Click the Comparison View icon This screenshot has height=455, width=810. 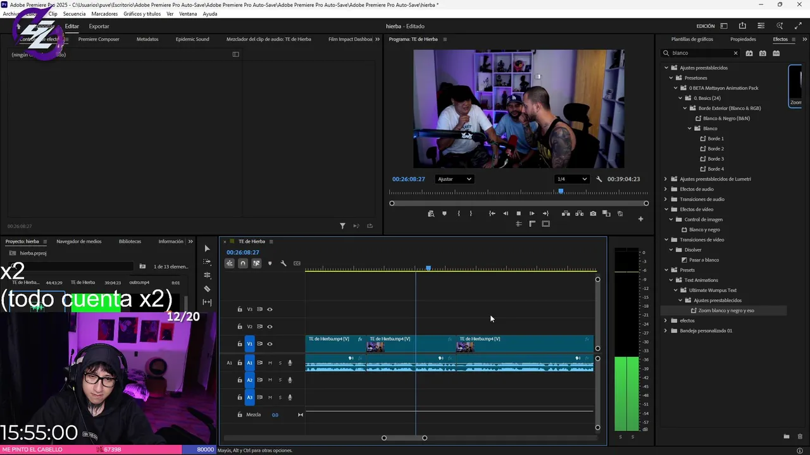pos(606,214)
